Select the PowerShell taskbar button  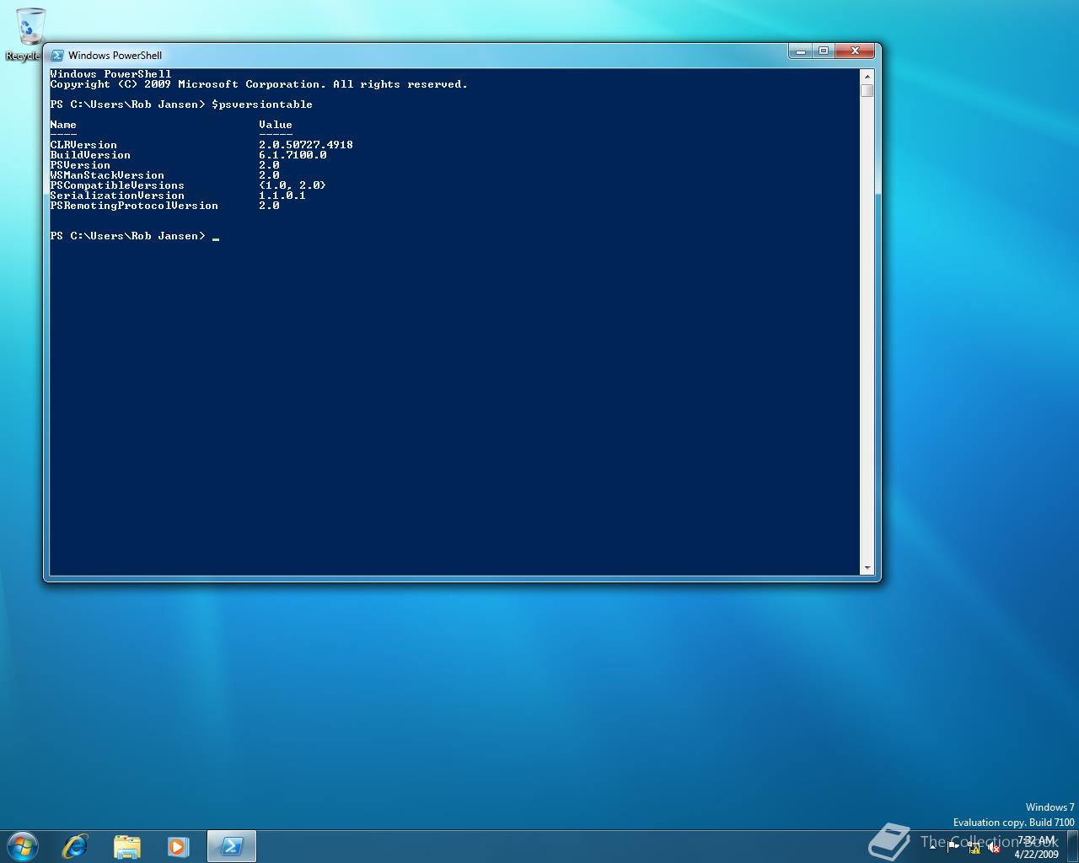pyautogui.click(x=231, y=846)
